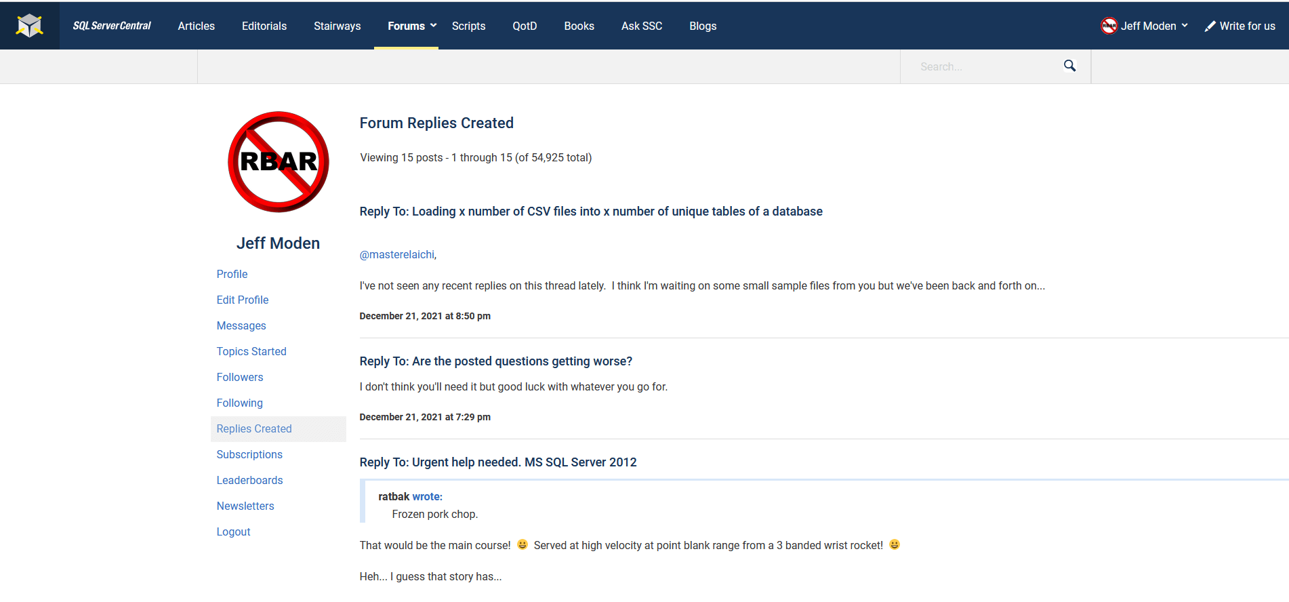Click the 'ratbak' author name in quote

[394, 496]
